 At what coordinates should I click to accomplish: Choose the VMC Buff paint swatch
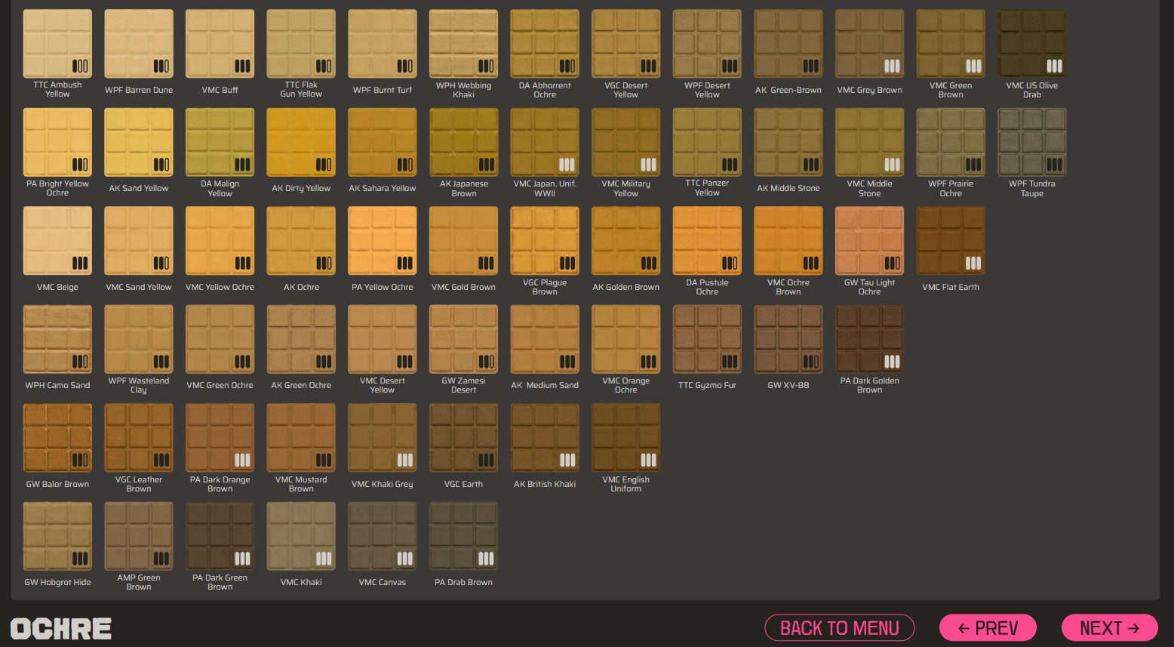pyautogui.click(x=220, y=44)
